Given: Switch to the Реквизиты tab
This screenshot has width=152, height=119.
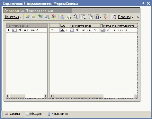Looking at the screenshot, I should coord(58,114).
